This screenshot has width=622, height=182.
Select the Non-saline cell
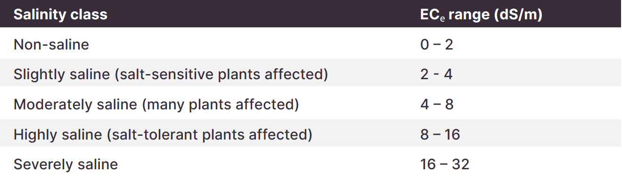51,44
